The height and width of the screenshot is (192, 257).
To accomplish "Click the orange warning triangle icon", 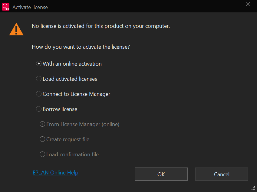I will click(16, 29).
